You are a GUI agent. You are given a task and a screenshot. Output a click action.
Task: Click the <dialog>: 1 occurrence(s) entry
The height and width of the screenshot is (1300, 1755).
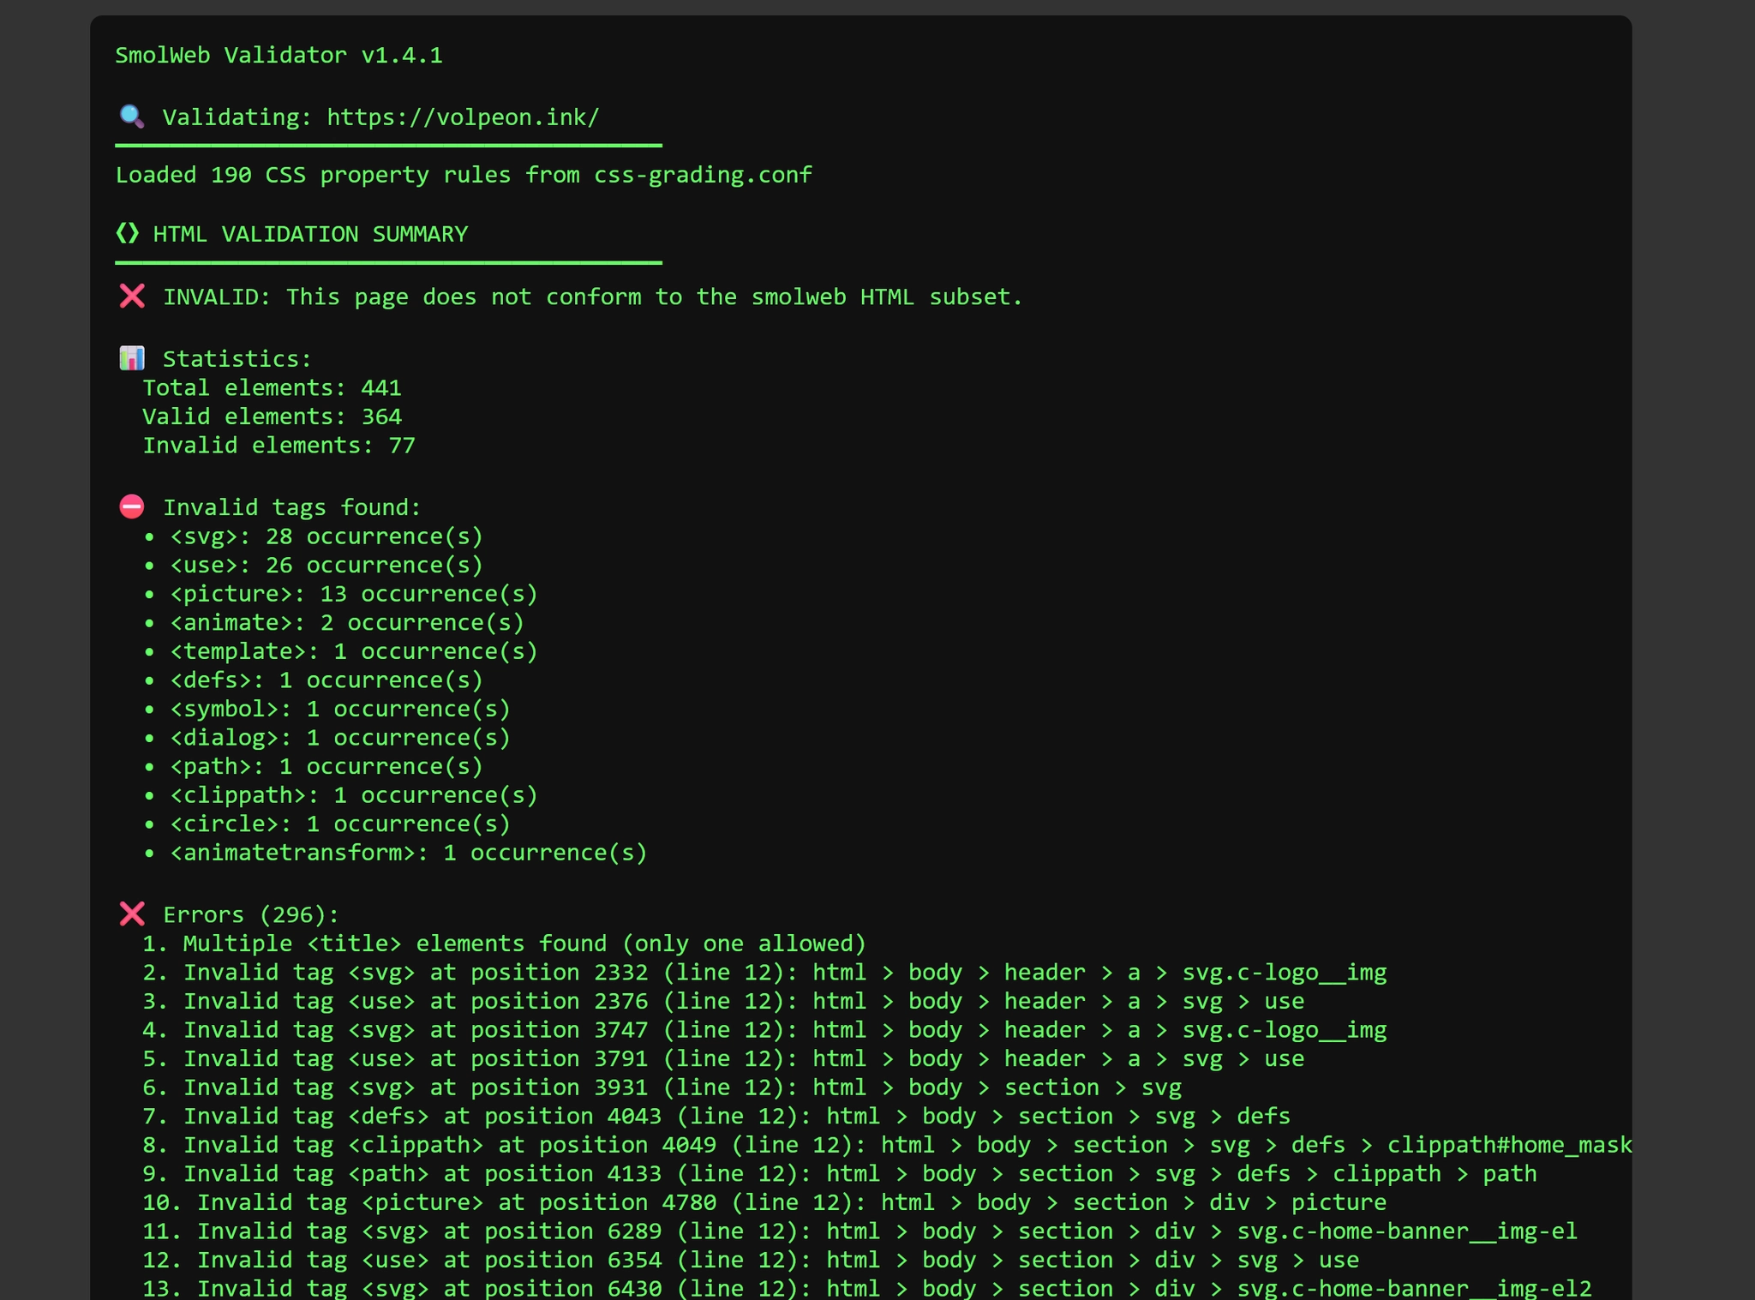tap(339, 738)
